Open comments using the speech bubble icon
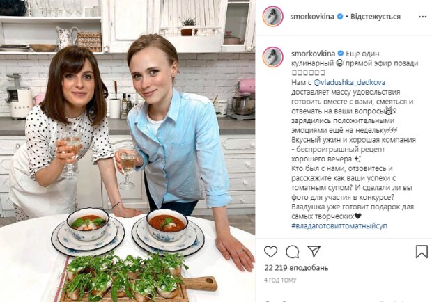The height and width of the screenshot is (302, 432). [293, 251]
